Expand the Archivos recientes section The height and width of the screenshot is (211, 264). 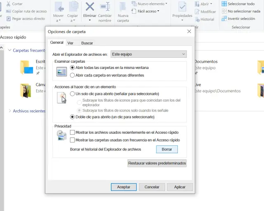click(x=10, y=111)
